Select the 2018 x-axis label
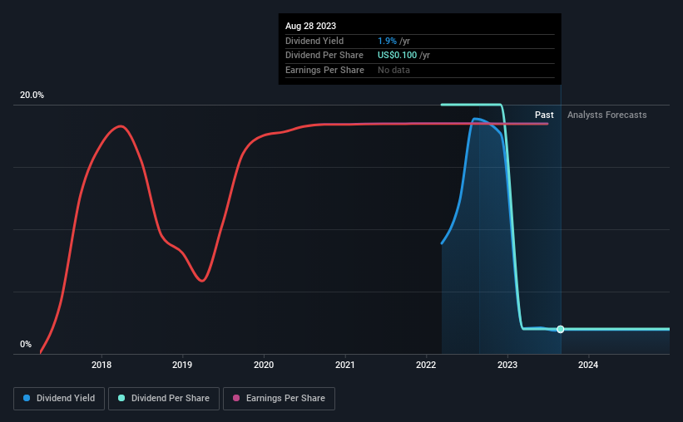The width and height of the screenshot is (683, 422). point(101,365)
